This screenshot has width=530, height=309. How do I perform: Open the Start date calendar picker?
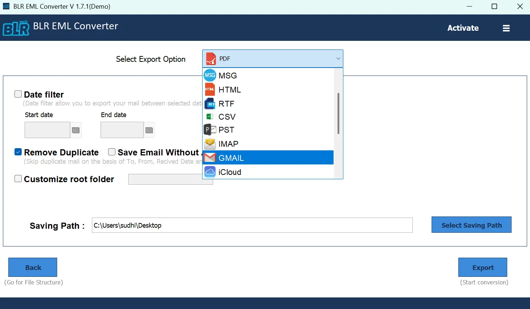tap(76, 130)
